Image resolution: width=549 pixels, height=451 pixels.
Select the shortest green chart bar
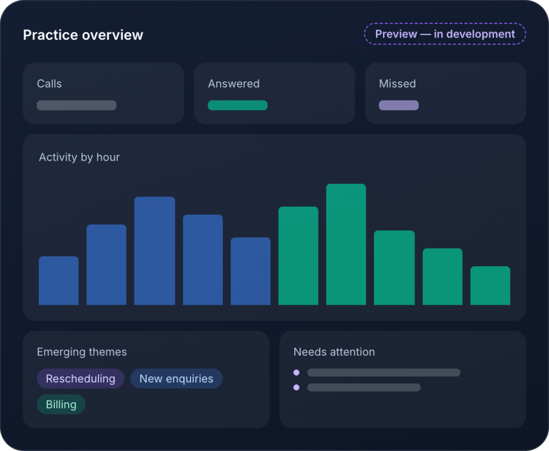pyautogui.click(x=490, y=285)
